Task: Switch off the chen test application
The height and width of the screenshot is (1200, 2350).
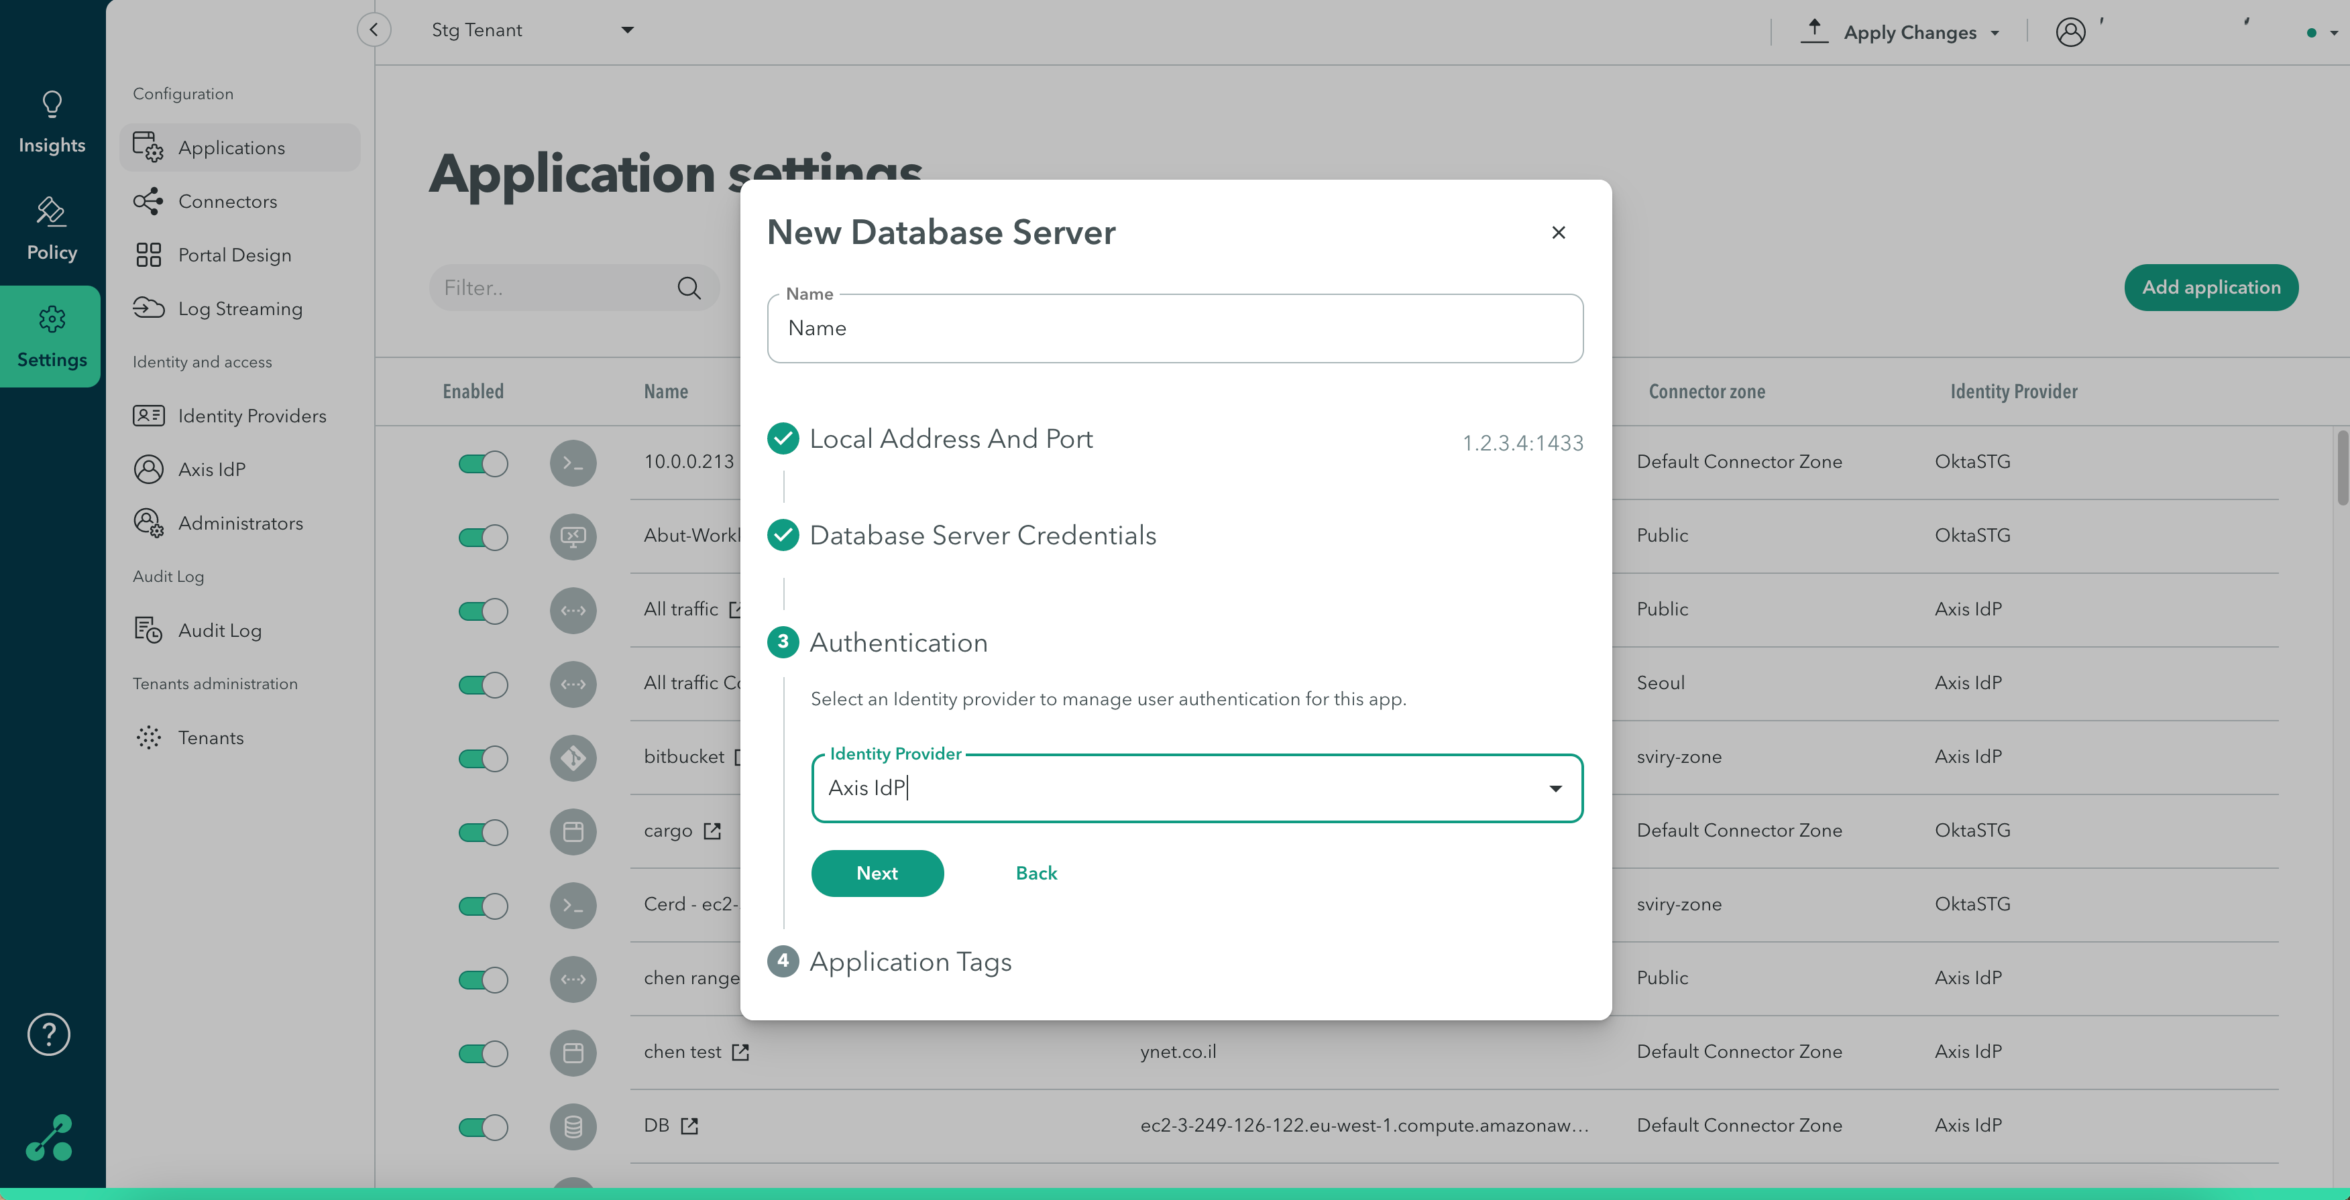Action: coord(483,1053)
